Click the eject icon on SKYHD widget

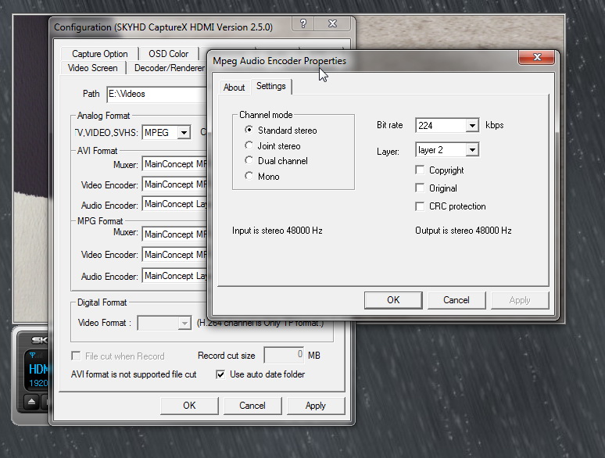pyautogui.click(x=30, y=401)
